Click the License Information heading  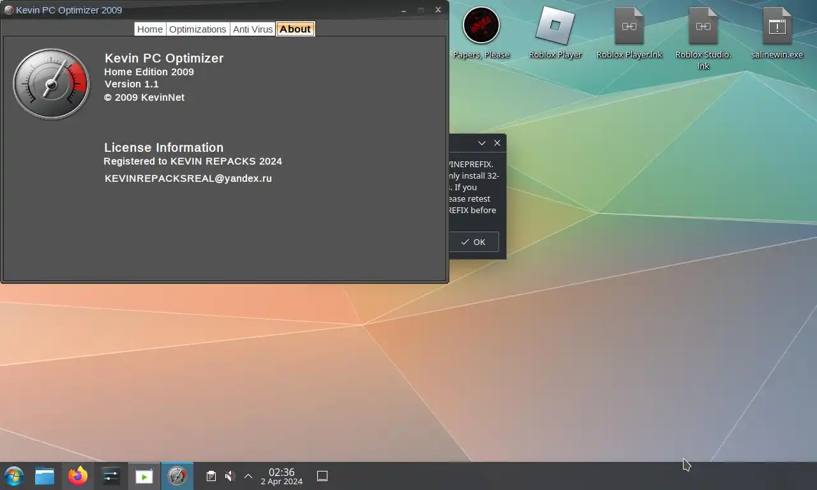coord(164,147)
